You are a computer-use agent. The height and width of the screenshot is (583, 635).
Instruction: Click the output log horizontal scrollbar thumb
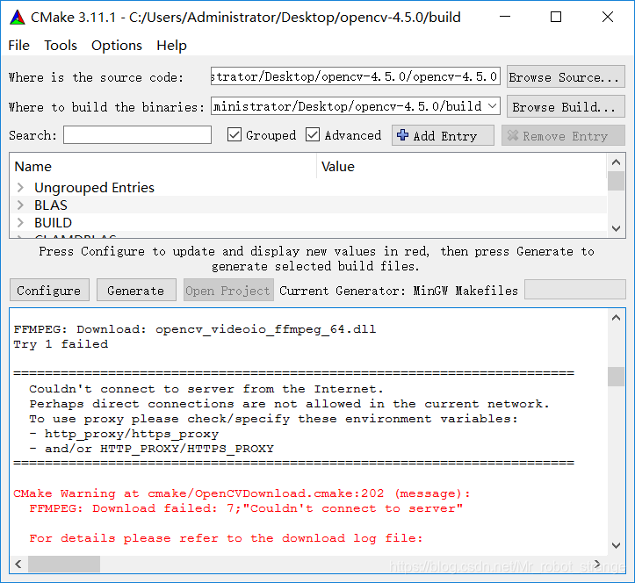(x=64, y=564)
